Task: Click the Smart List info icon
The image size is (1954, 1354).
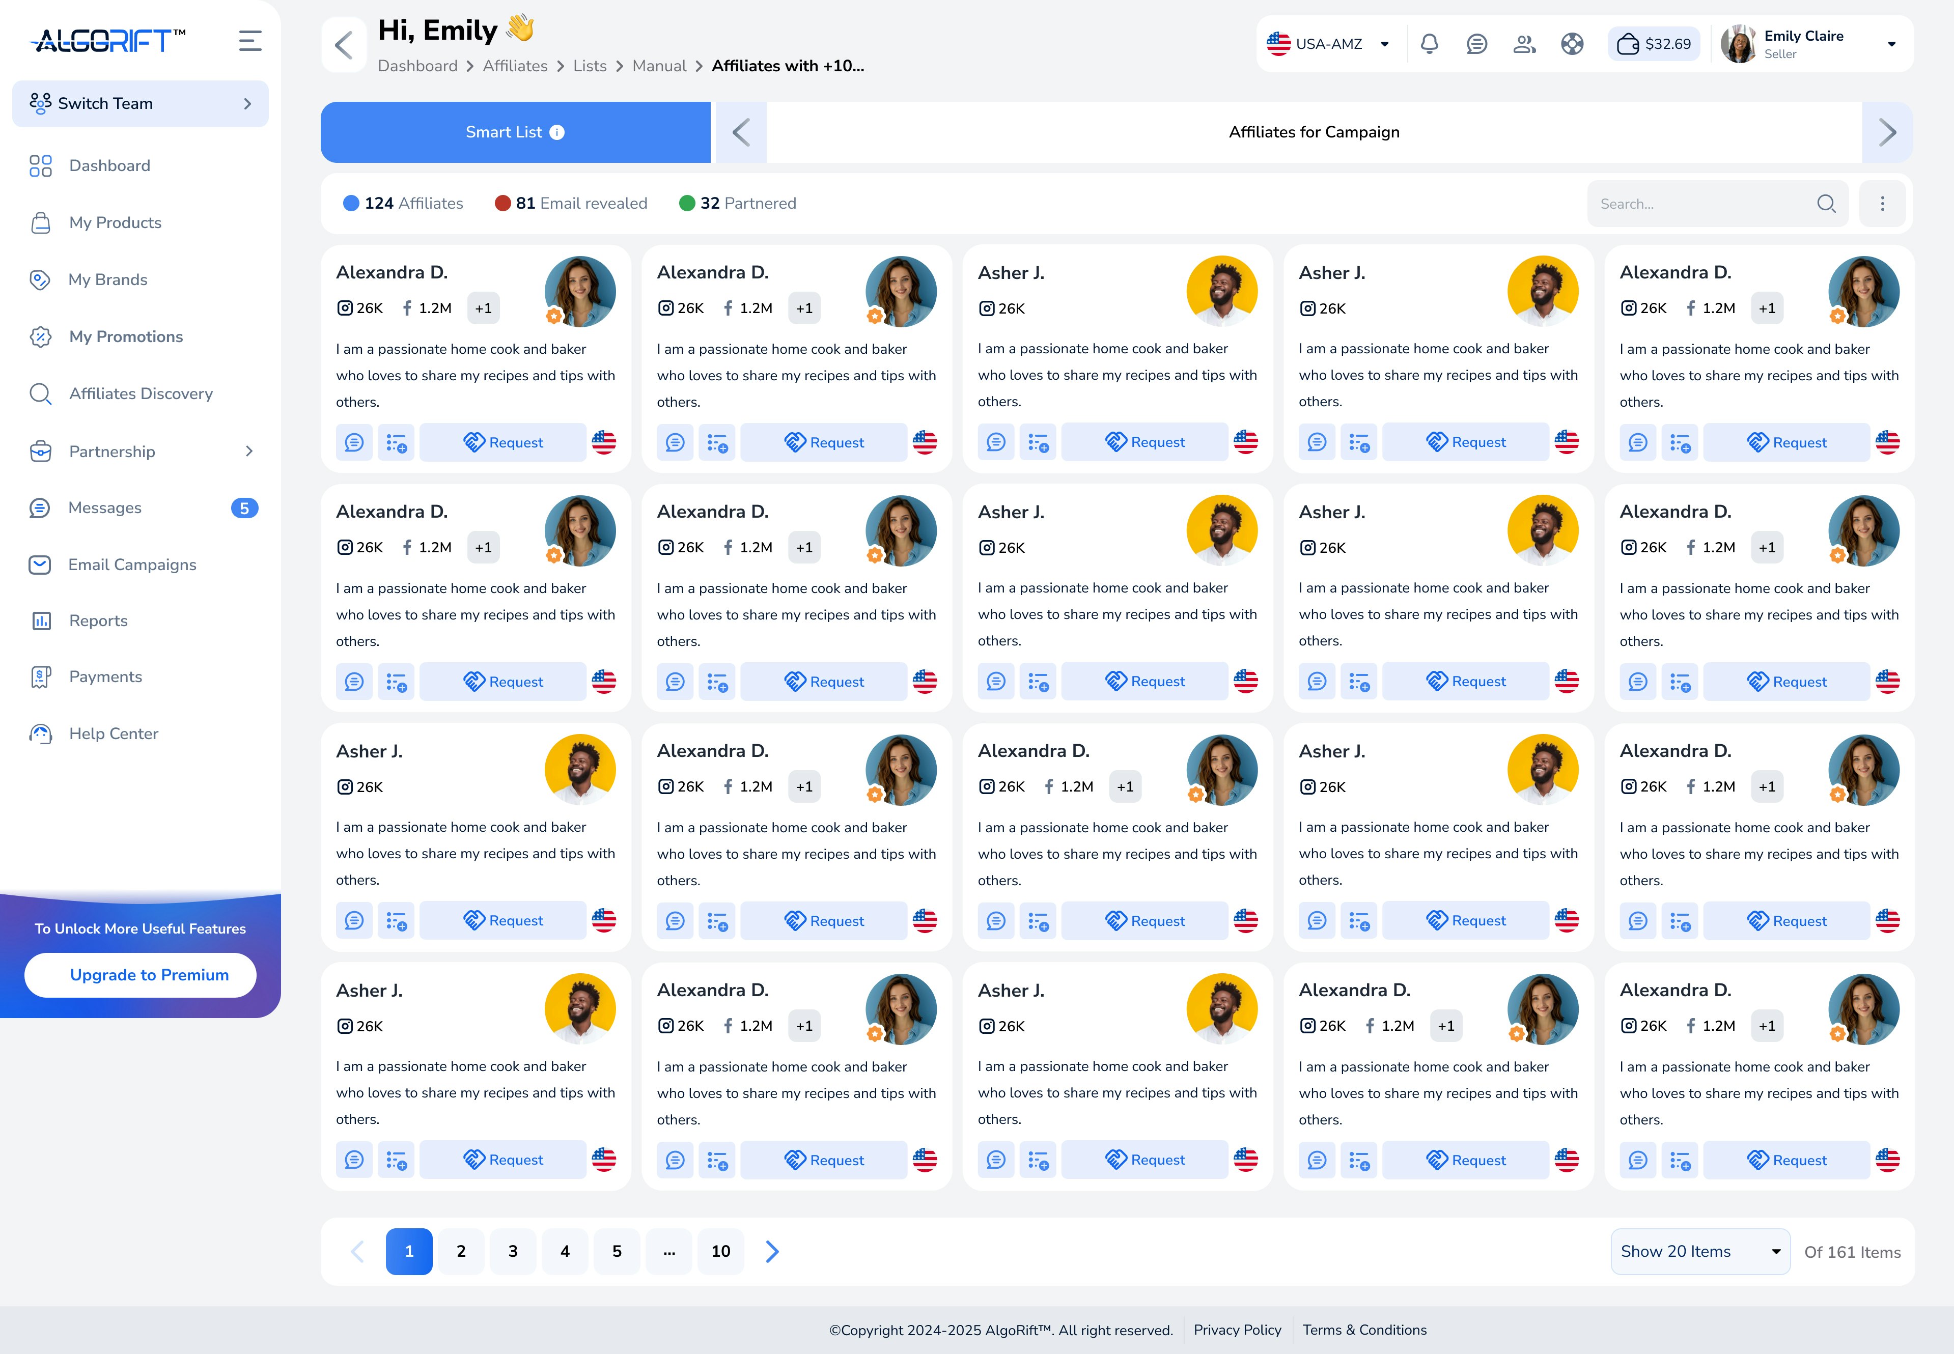Action: (x=556, y=132)
